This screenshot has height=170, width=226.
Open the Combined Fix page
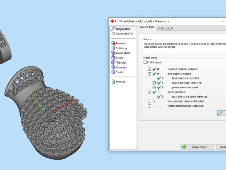(122, 34)
